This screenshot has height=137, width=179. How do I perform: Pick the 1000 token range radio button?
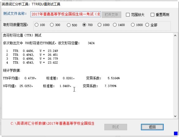[x=99, y=25]
